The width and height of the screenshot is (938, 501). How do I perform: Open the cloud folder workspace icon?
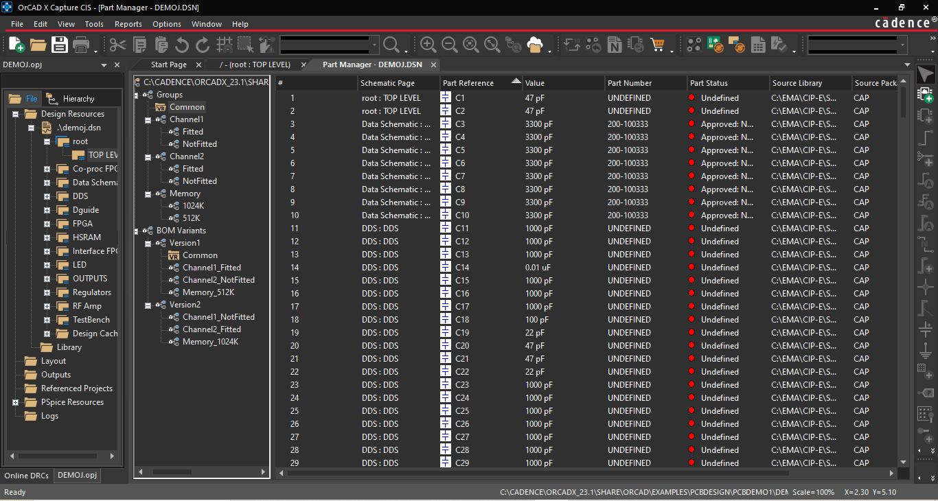coord(535,45)
